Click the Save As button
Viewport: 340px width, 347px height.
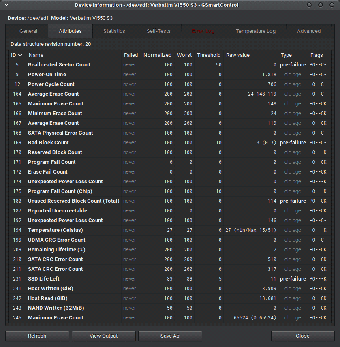[170, 336]
